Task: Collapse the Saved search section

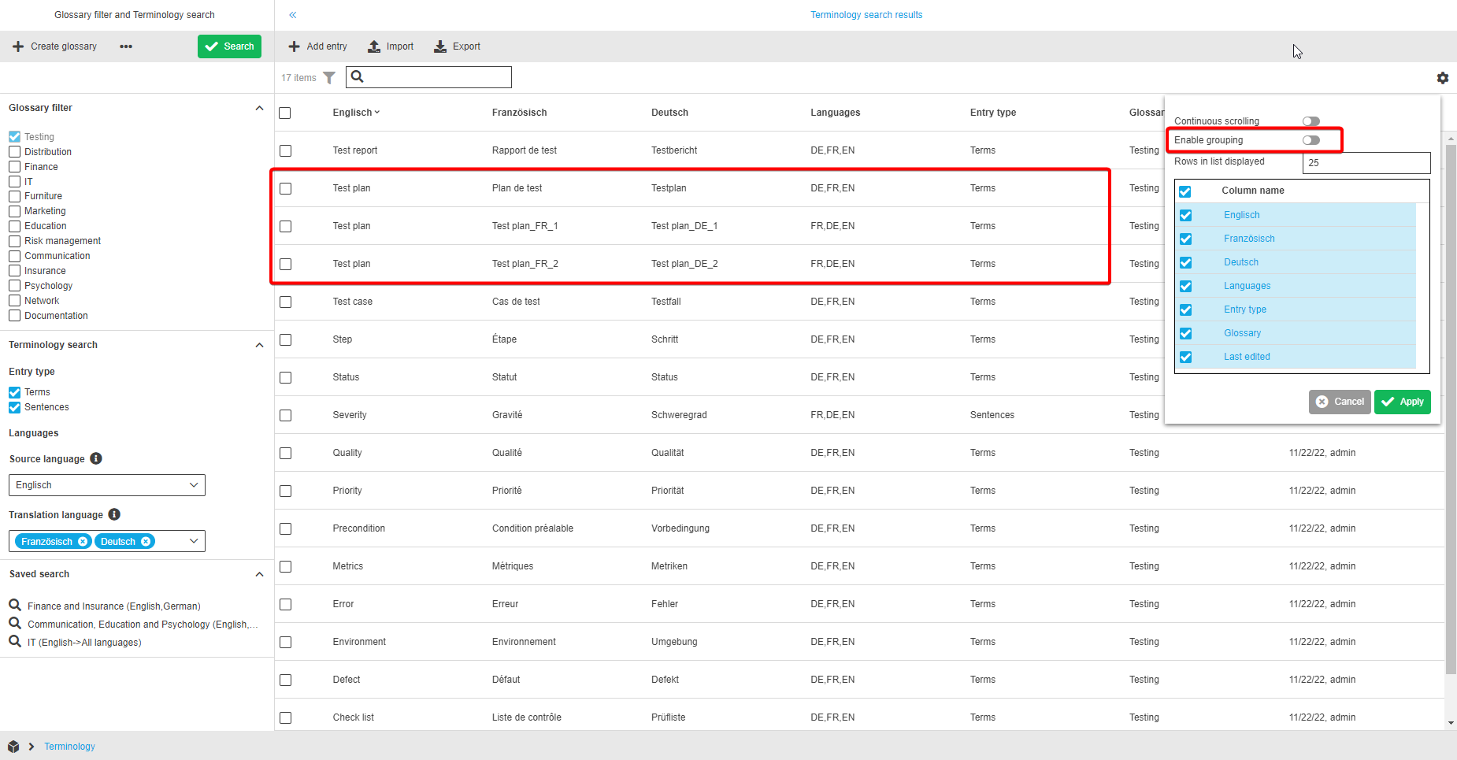Action: point(259,574)
